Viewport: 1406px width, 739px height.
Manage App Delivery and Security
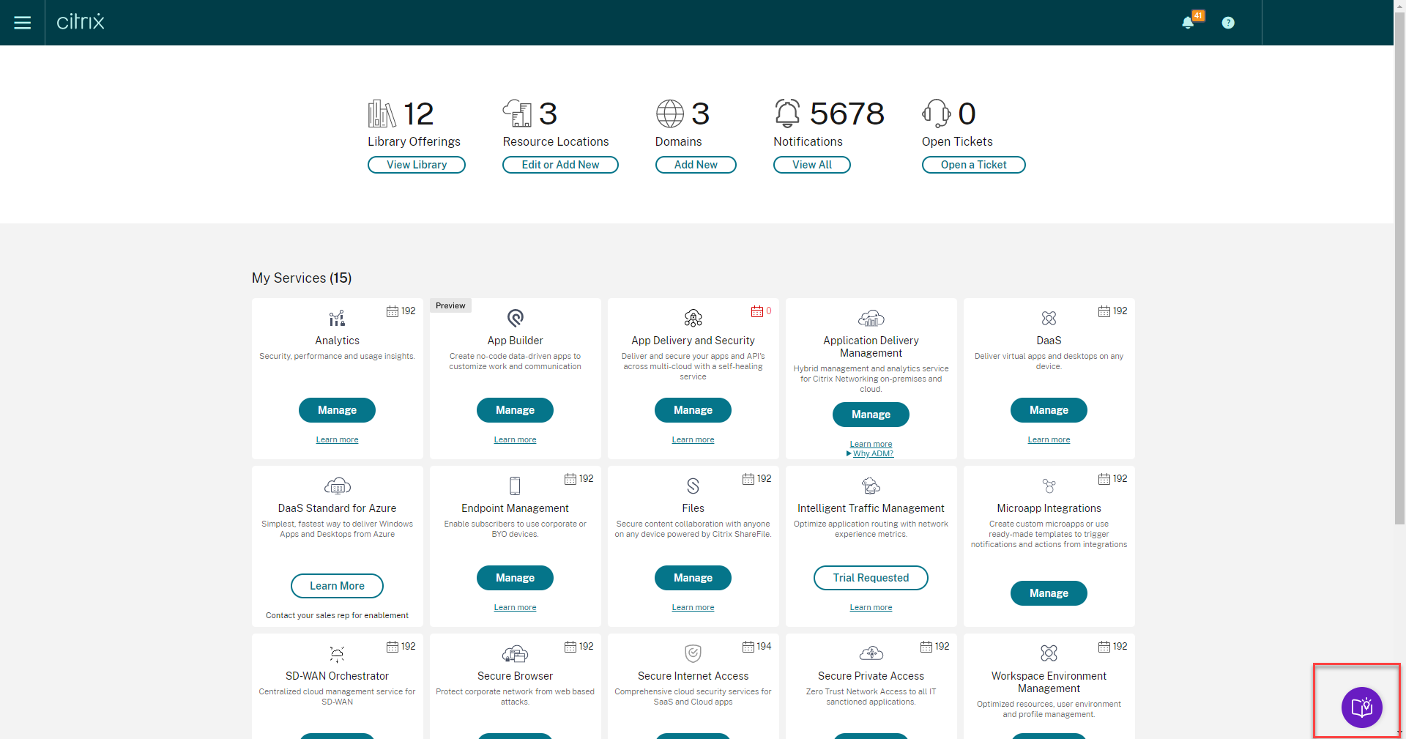pyautogui.click(x=693, y=410)
